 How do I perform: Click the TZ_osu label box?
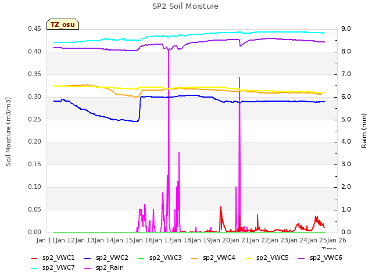point(63,24)
